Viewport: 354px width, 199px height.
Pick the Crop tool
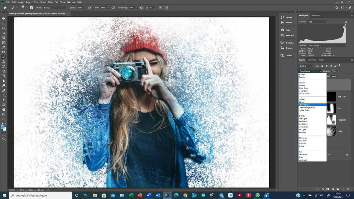pyautogui.click(x=4, y=38)
